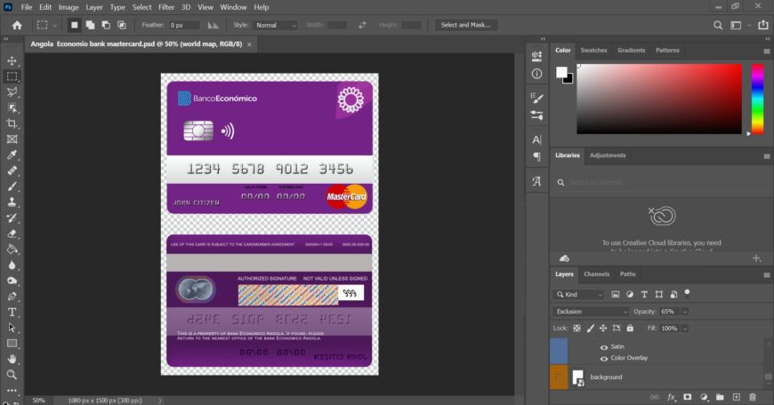Toggle lock position icon

(603, 328)
